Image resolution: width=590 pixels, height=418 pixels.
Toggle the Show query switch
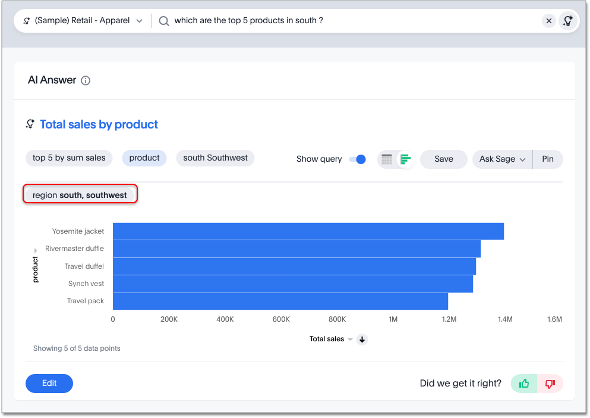tap(356, 159)
